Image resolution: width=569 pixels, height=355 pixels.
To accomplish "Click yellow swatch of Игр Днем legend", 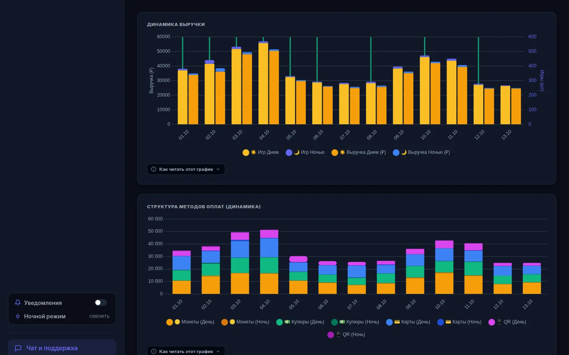I will pyautogui.click(x=246, y=153).
